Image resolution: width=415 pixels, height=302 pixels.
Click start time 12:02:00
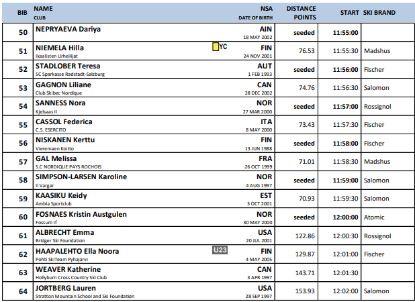point(345,291)
